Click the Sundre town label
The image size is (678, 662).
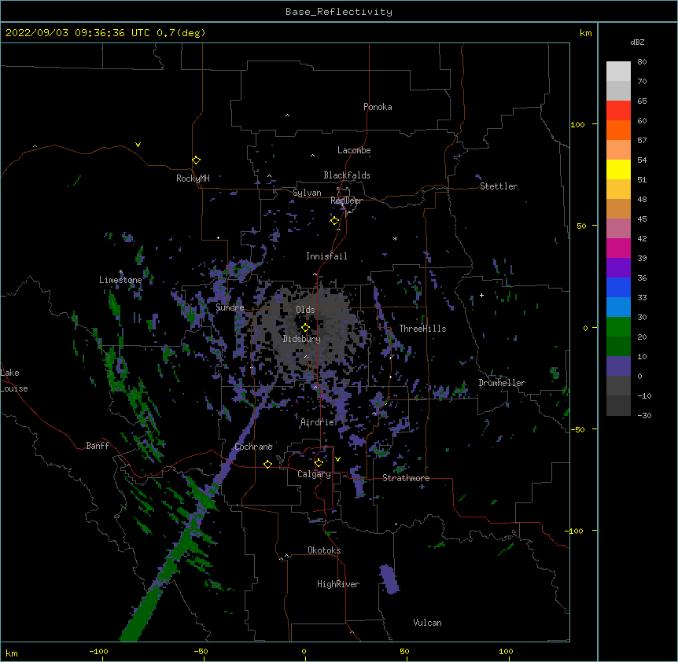coord(230,307)
